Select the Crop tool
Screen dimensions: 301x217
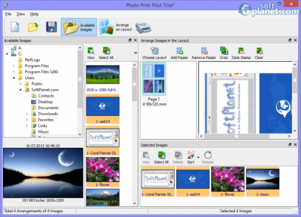coord(224,53)
